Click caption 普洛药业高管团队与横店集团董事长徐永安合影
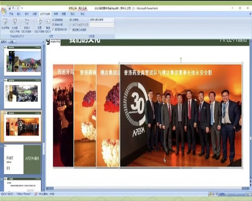Image resolution: width=252 pixels, height=201 pixels. [168, 73]
